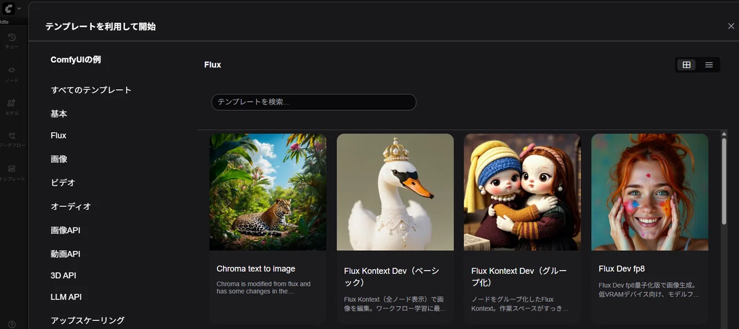Click the template search field

313,102
